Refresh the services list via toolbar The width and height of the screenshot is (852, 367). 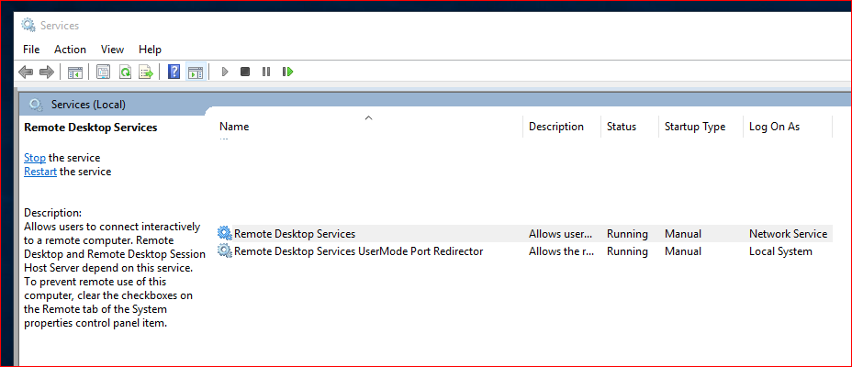click(126, 72)
